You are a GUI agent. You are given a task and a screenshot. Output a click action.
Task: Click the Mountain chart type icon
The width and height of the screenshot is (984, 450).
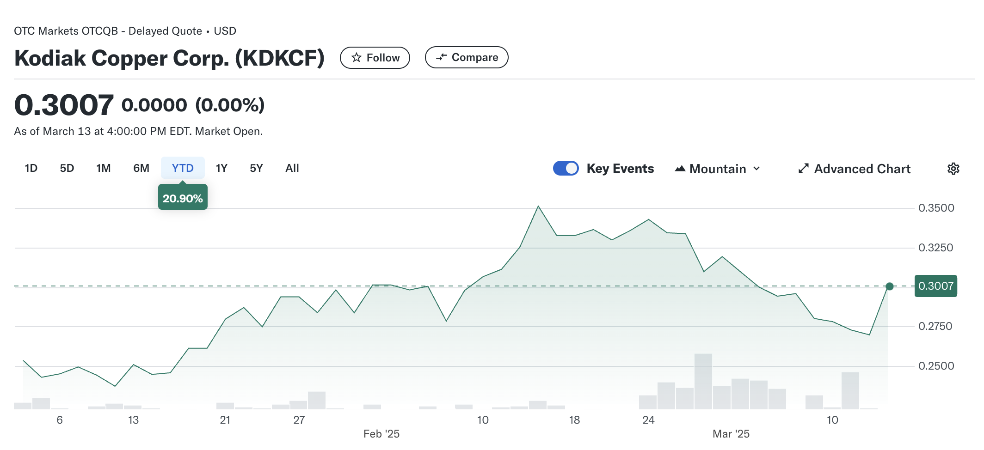pos(680,169)
